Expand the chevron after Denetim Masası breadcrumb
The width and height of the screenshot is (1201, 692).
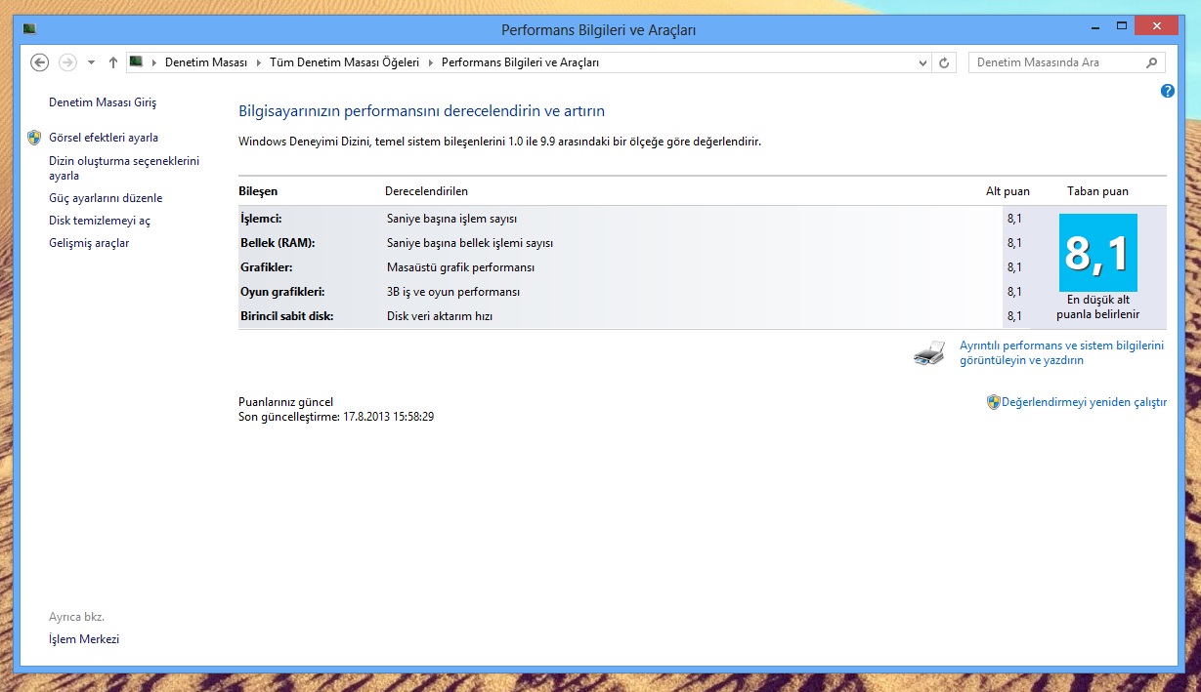(x=259, y=62)
